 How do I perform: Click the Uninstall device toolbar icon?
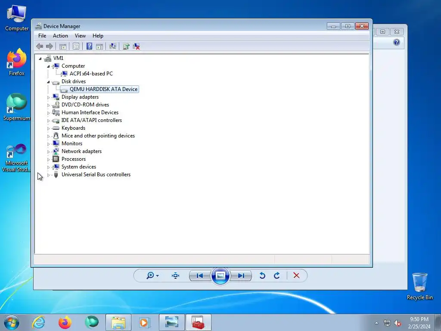pos(137,46)
